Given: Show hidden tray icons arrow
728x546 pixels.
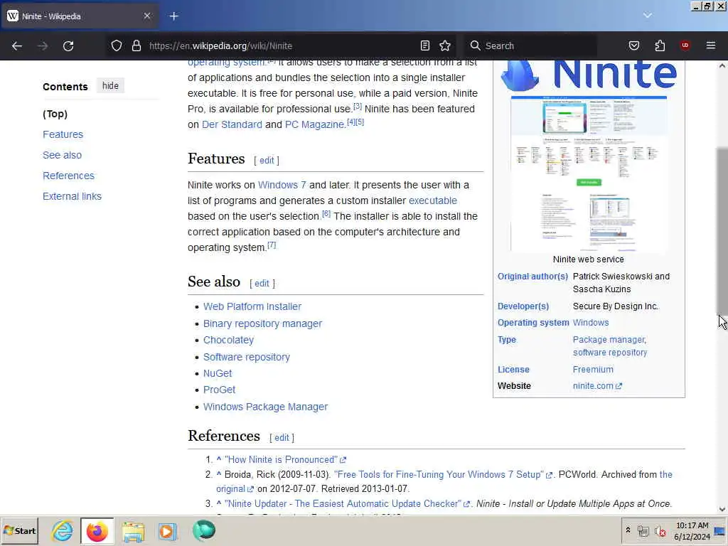Looking at the screenshot, I should pos(628,530).
